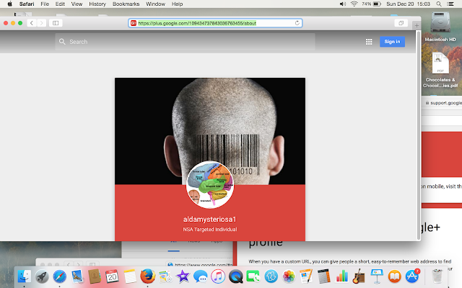Open the Bookmarks menu
The height and width of the screenshot is (288, 462).
126,4
